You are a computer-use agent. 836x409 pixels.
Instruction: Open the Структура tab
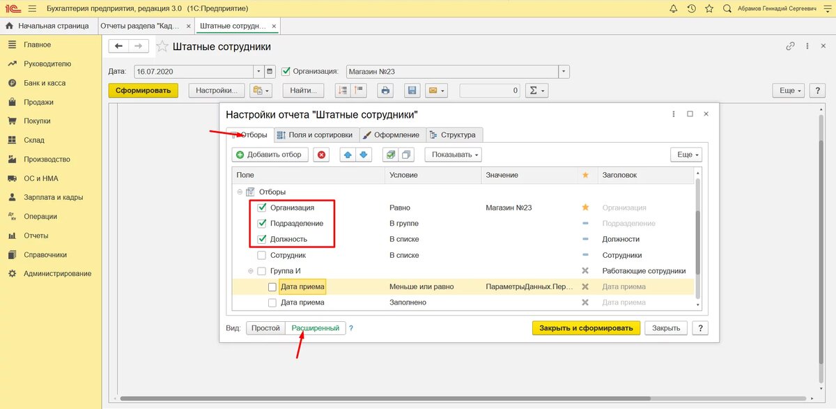453,134
